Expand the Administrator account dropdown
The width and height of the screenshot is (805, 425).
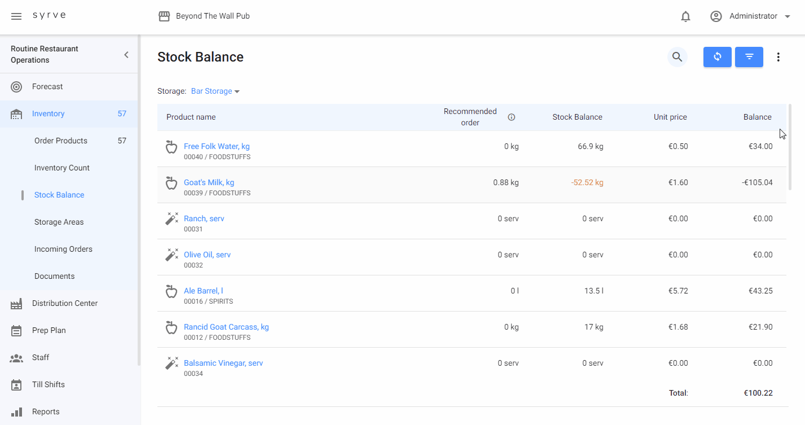787,16
